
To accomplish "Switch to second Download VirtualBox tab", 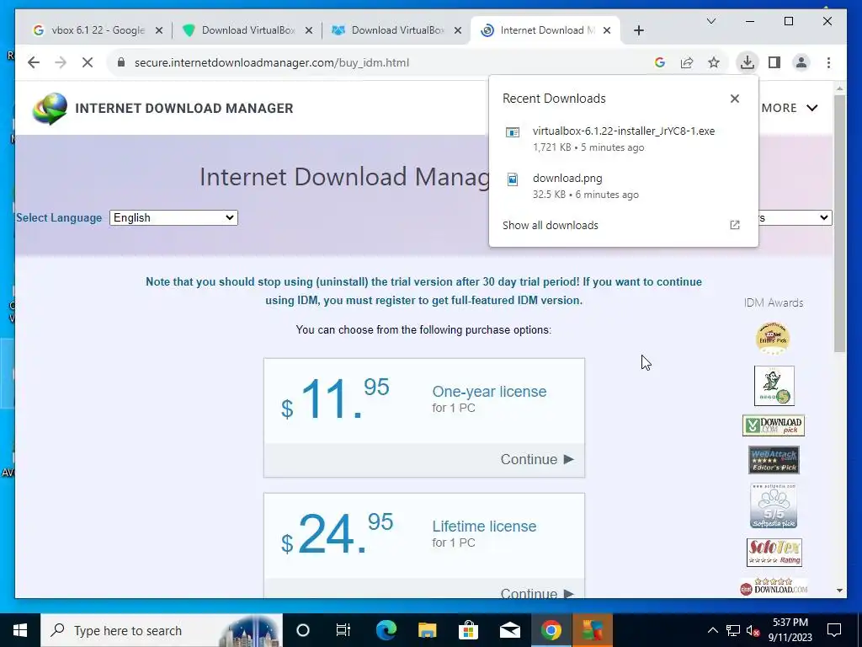I will (397, 30).
